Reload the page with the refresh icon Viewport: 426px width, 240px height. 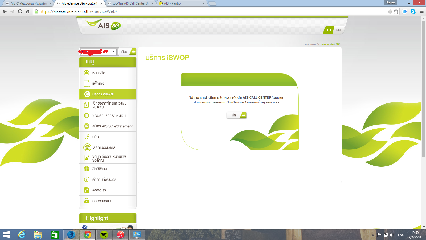point(20,11)
